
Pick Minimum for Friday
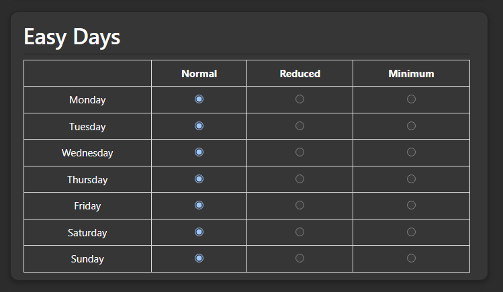411,205
